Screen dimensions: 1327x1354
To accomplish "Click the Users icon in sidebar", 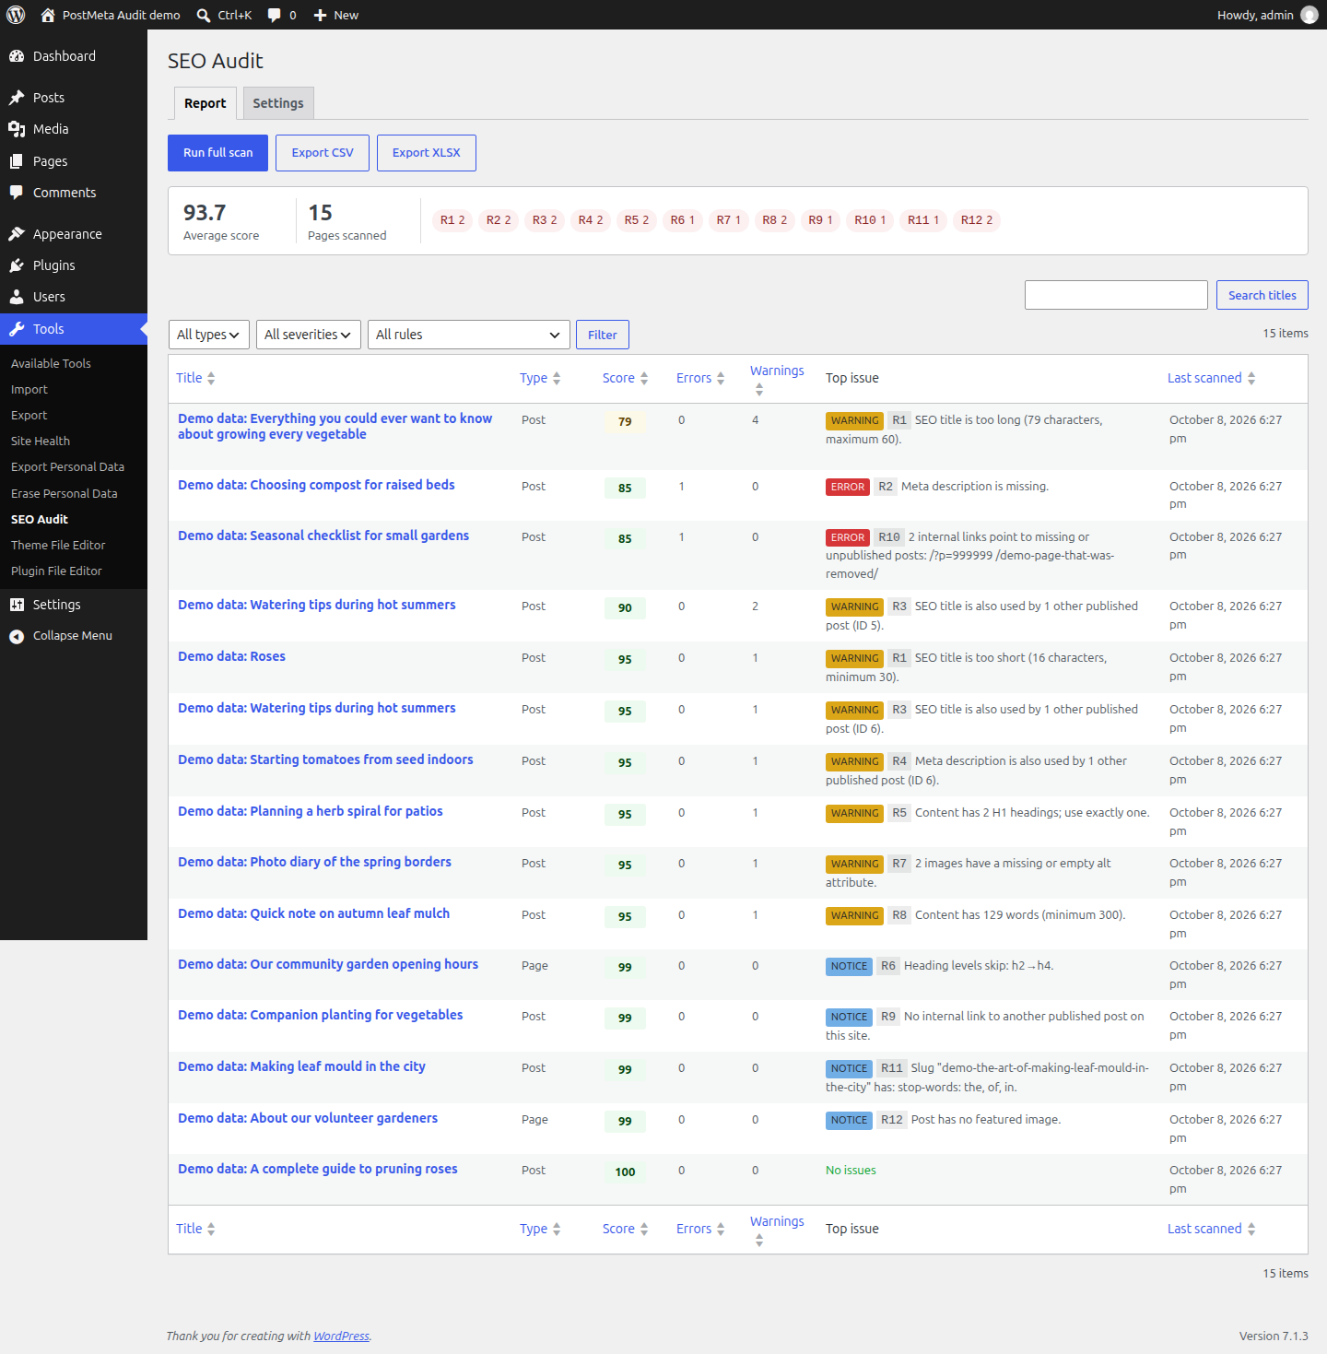I will 17,297.
